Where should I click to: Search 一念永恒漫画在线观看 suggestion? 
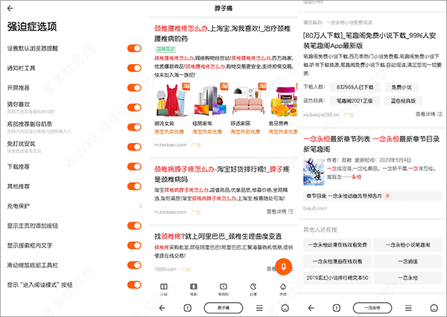[x=337, y=261]
